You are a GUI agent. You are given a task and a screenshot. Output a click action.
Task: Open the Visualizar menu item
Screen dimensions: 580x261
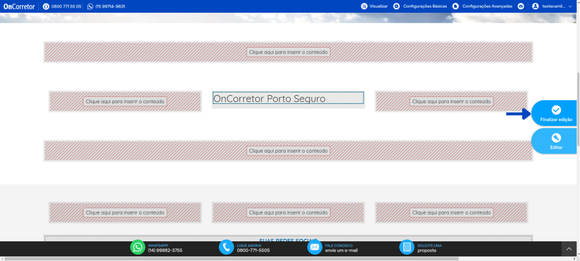[378, 6]
